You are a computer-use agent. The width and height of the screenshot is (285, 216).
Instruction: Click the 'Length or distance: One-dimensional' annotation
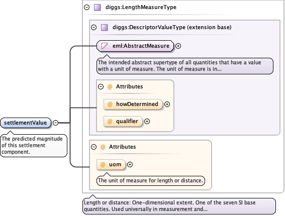(179, 206)
